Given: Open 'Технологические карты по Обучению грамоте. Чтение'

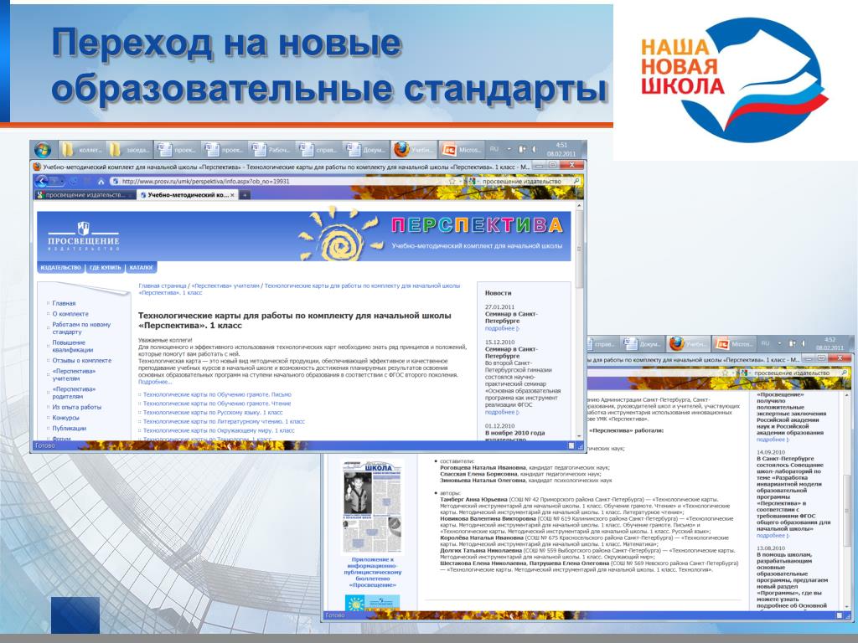Looking at the screenshot, I should (x=217, y=404).
